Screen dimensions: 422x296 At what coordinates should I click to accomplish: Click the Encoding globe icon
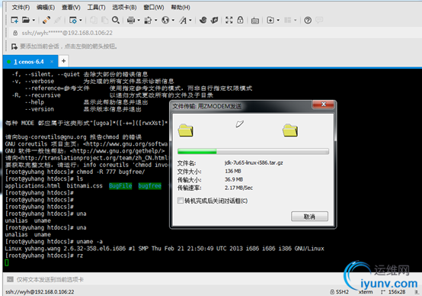pyautogui.click(x=165, y=20)
